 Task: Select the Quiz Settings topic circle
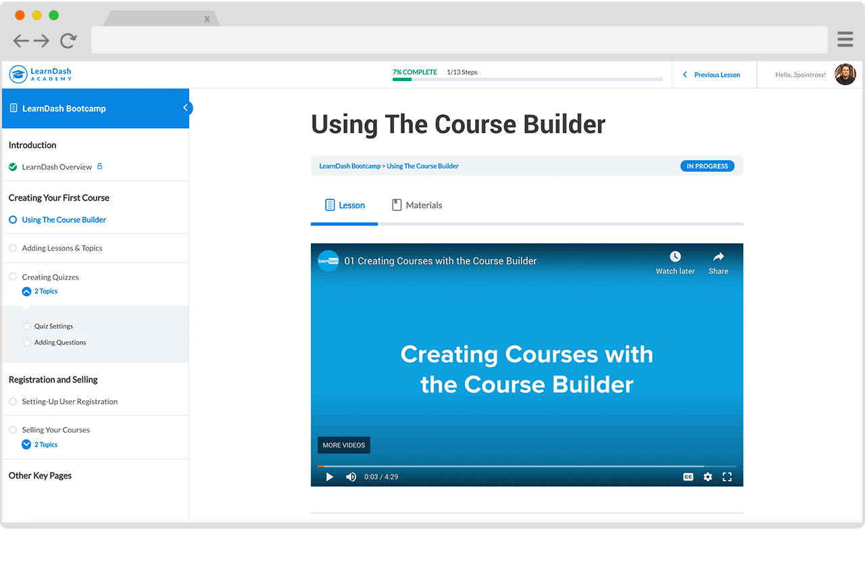tap(27, 326)
